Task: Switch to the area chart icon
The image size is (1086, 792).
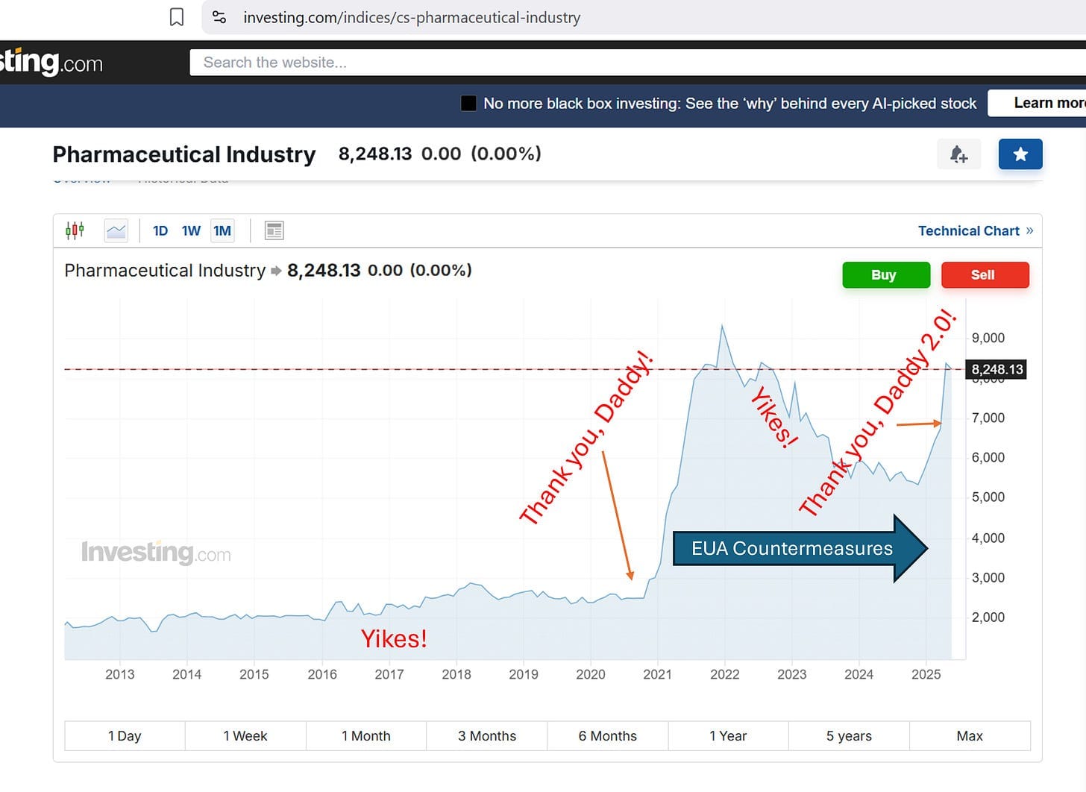Action: (116, 230)
